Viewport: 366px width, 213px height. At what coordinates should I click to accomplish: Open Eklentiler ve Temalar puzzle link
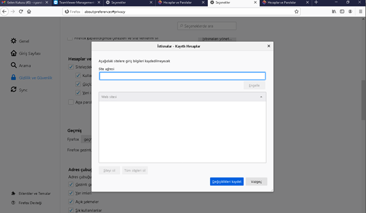[31, 193]
